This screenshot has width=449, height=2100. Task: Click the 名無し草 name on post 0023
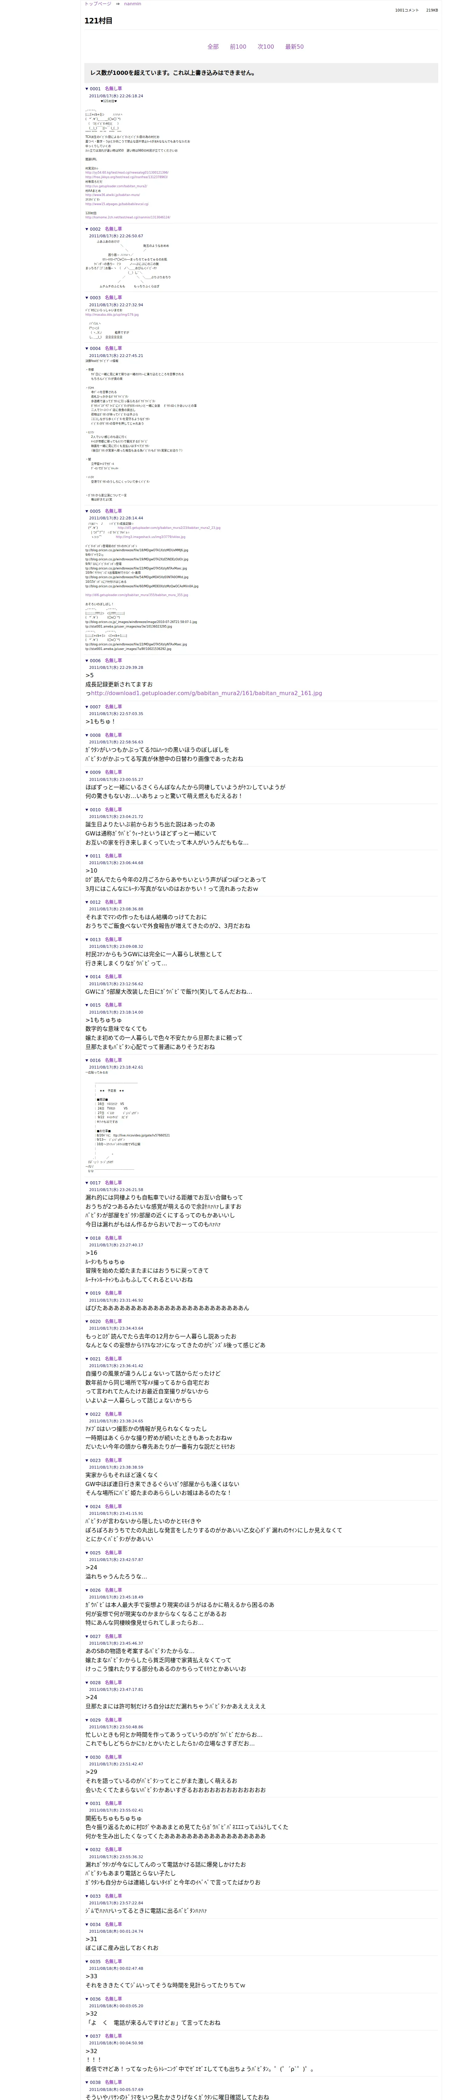113,1460
